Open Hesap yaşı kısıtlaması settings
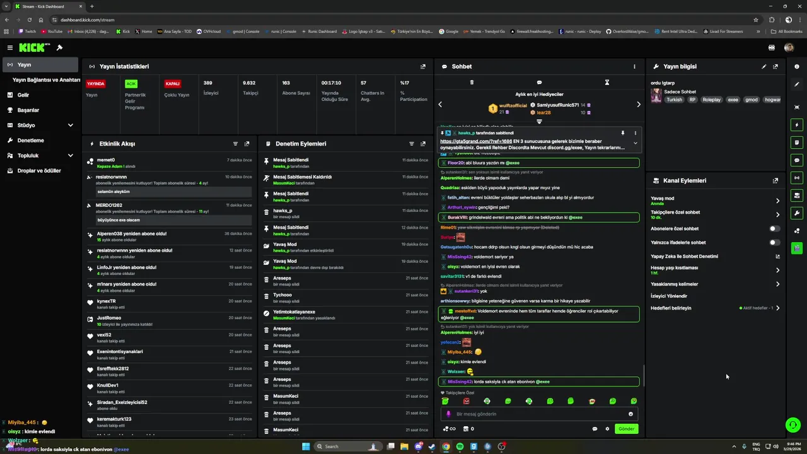The width and height of the screenshot is (807, 454). tap(716, 270)
